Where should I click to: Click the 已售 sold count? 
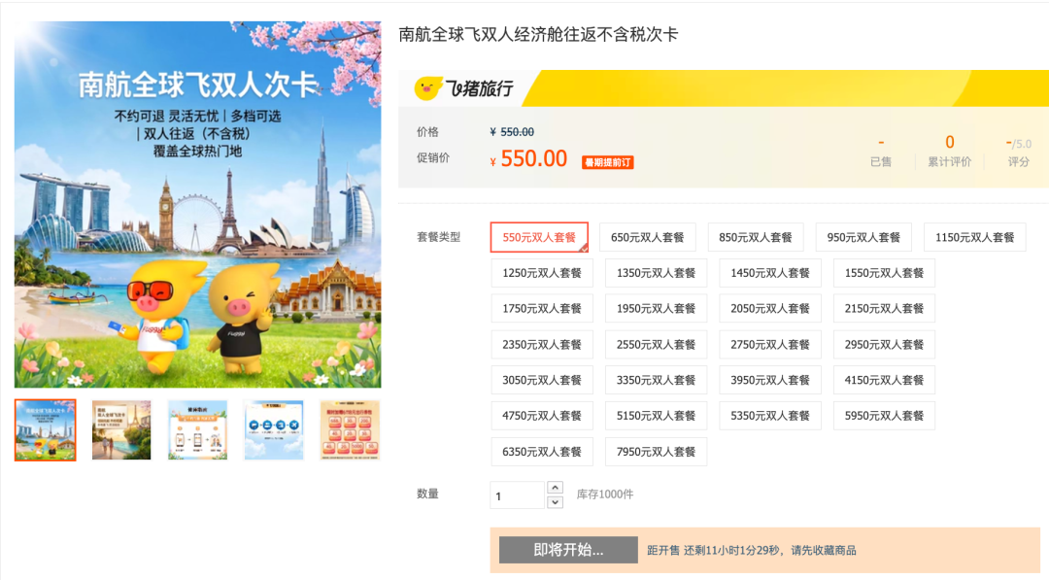[x=881, y=152]
